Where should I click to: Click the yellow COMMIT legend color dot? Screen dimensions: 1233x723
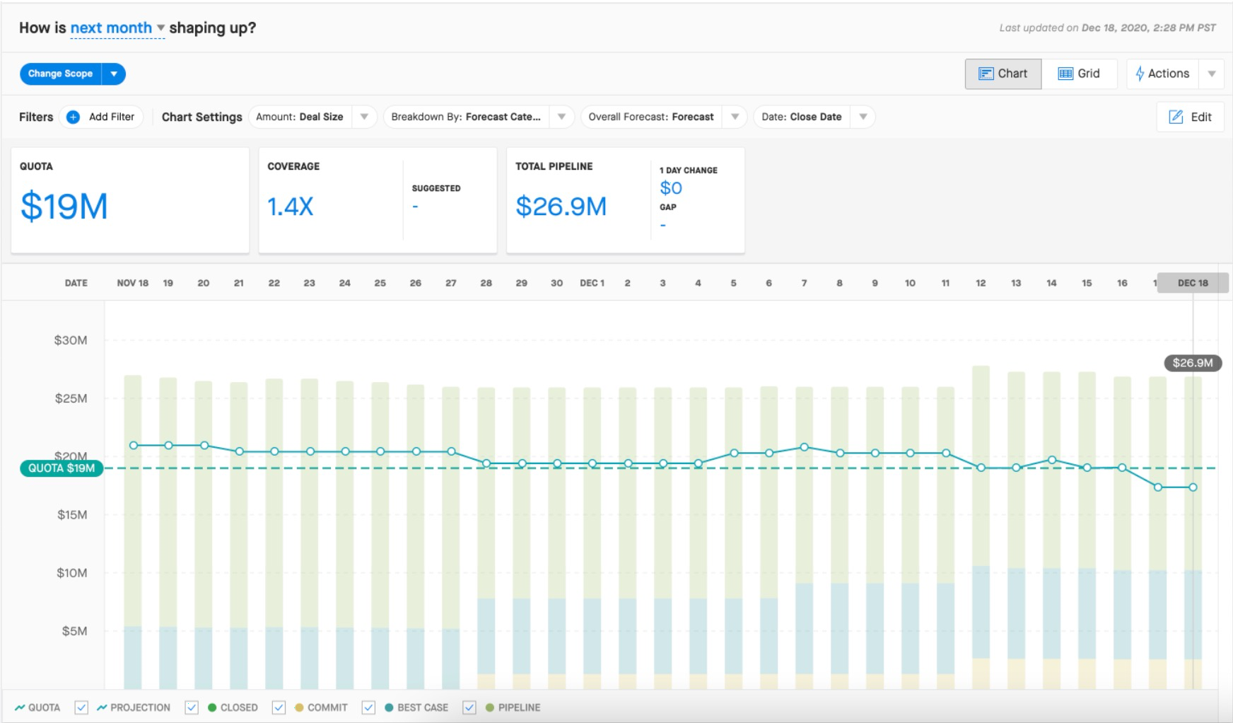tap(299, 707)
